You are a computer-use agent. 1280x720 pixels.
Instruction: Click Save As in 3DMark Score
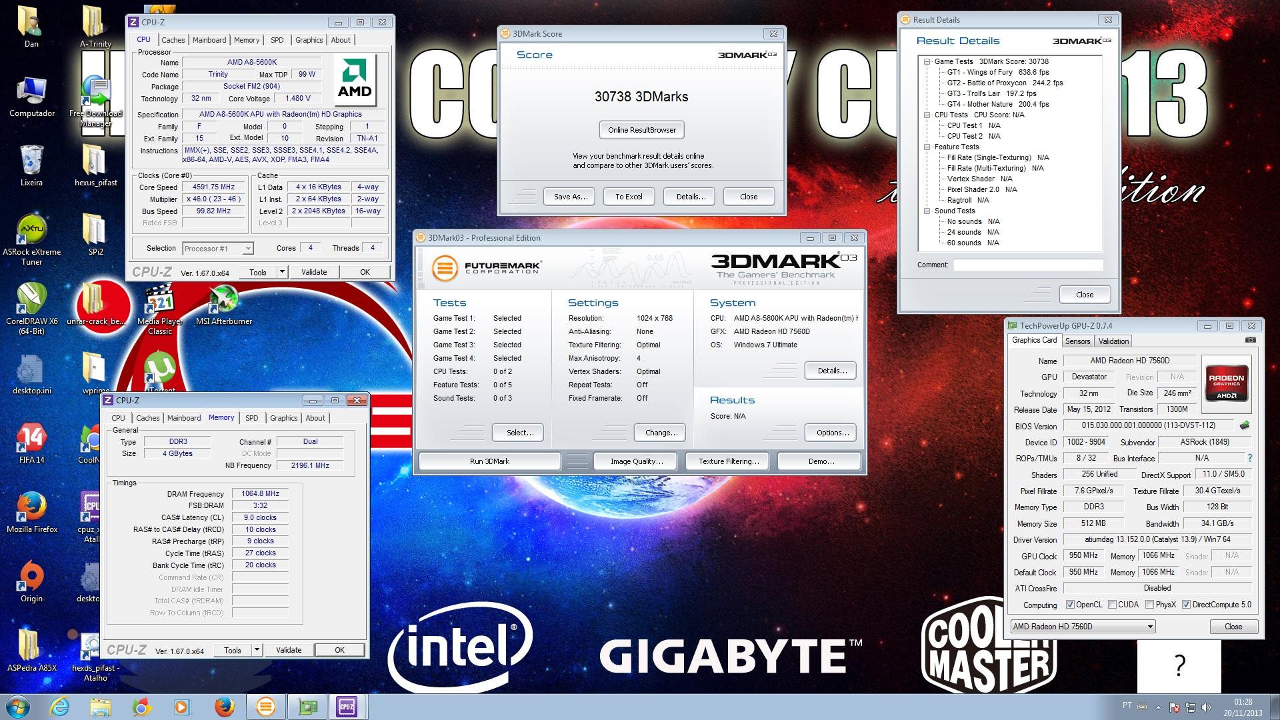571,197
